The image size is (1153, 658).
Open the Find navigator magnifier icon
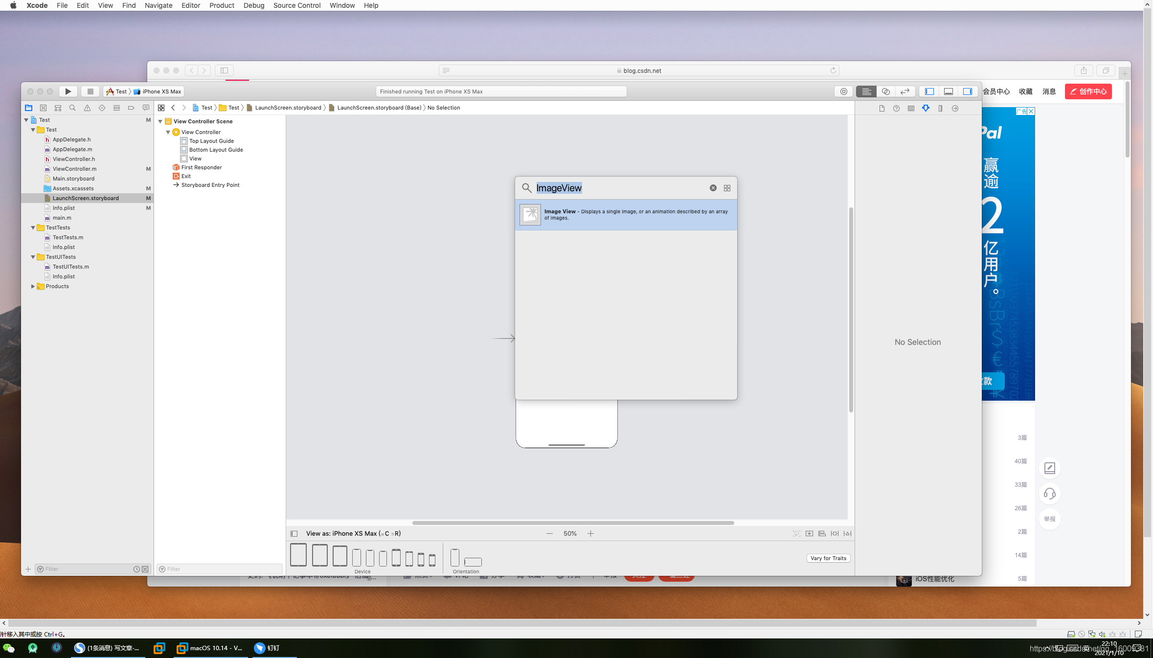(72, 108)
